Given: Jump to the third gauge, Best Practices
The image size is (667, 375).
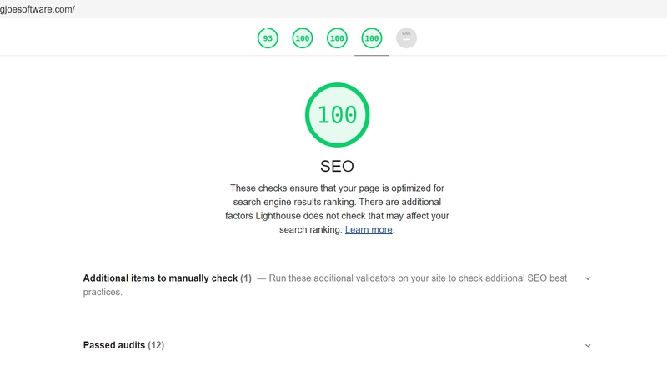Looking at the screenshot, I should click(337, 38).
